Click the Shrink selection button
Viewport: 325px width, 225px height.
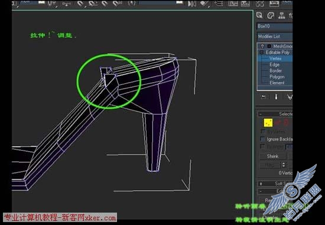[272, 156]
